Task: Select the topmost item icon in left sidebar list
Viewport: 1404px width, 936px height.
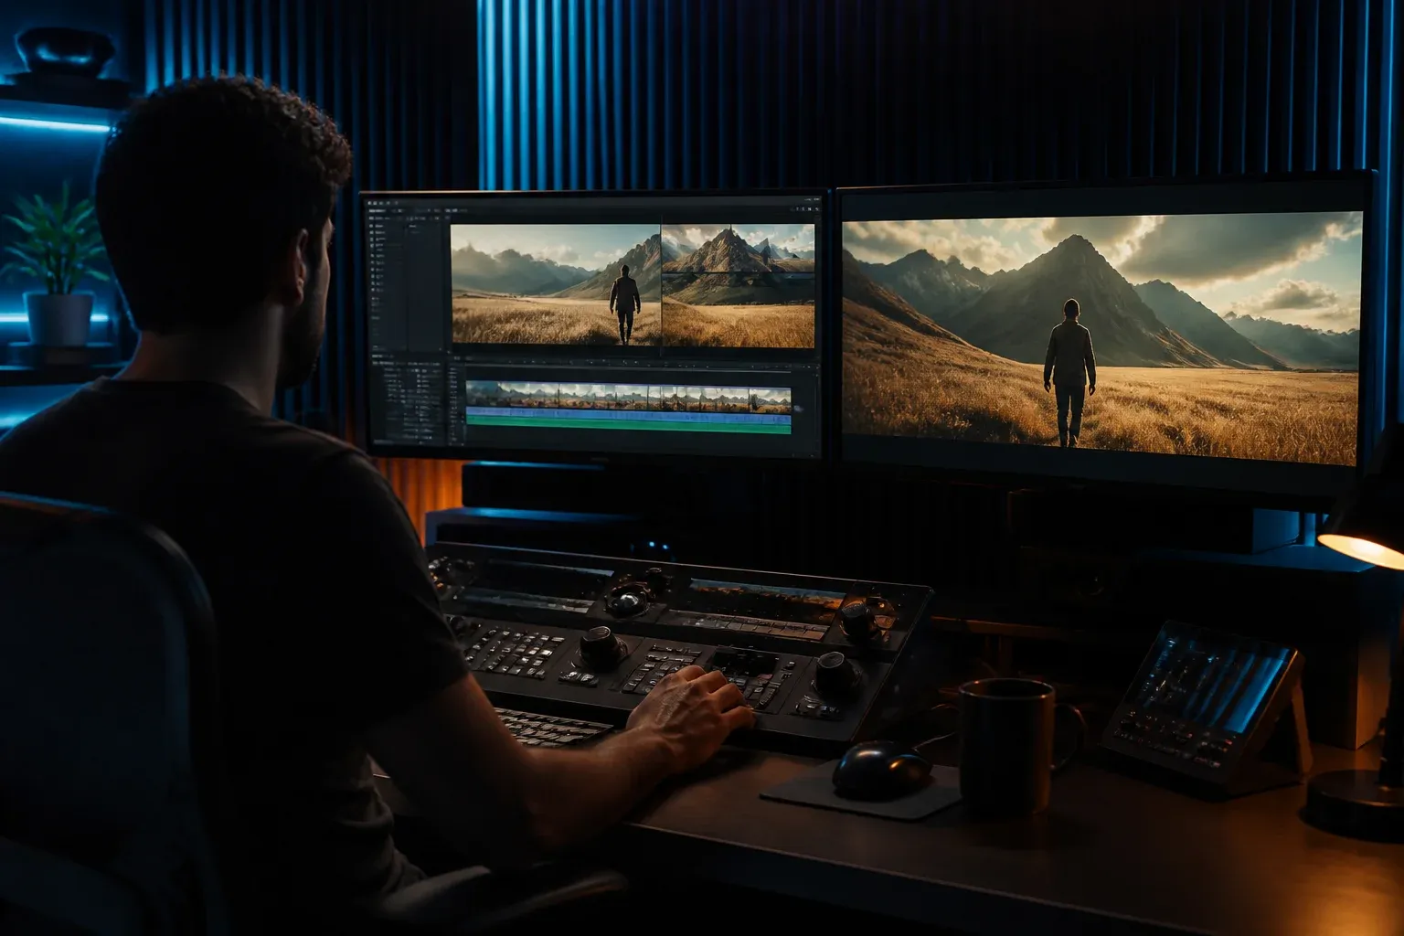Action: (x=371, y=226)
